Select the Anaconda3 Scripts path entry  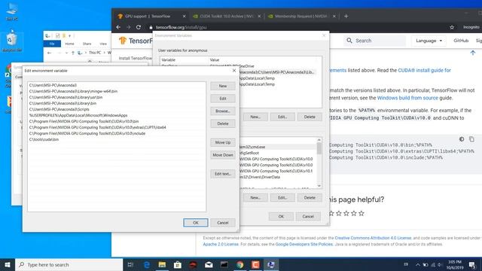(x=117, y=109)
